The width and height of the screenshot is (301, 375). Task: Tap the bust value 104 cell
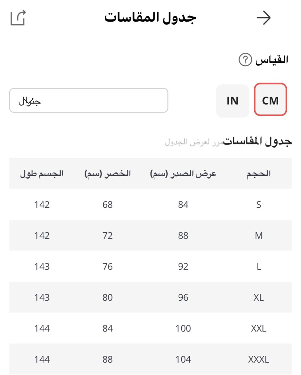pyautogui.click(x=183, y=359)
